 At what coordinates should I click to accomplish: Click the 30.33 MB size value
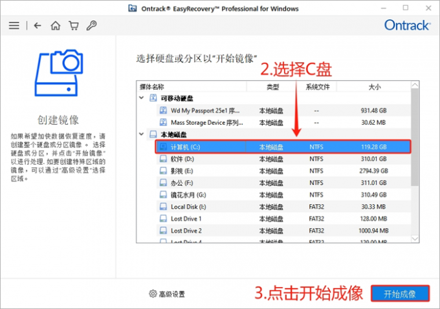pyautogui.click(x=373, y=207)
